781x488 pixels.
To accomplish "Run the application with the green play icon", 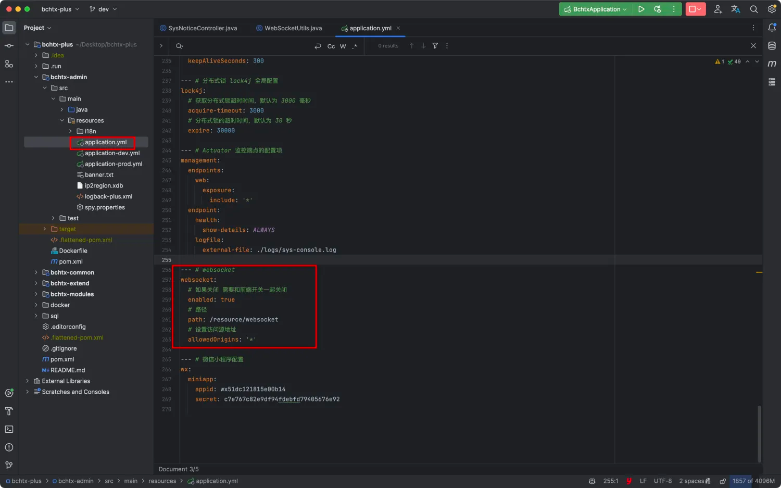I will click(641, 9).
